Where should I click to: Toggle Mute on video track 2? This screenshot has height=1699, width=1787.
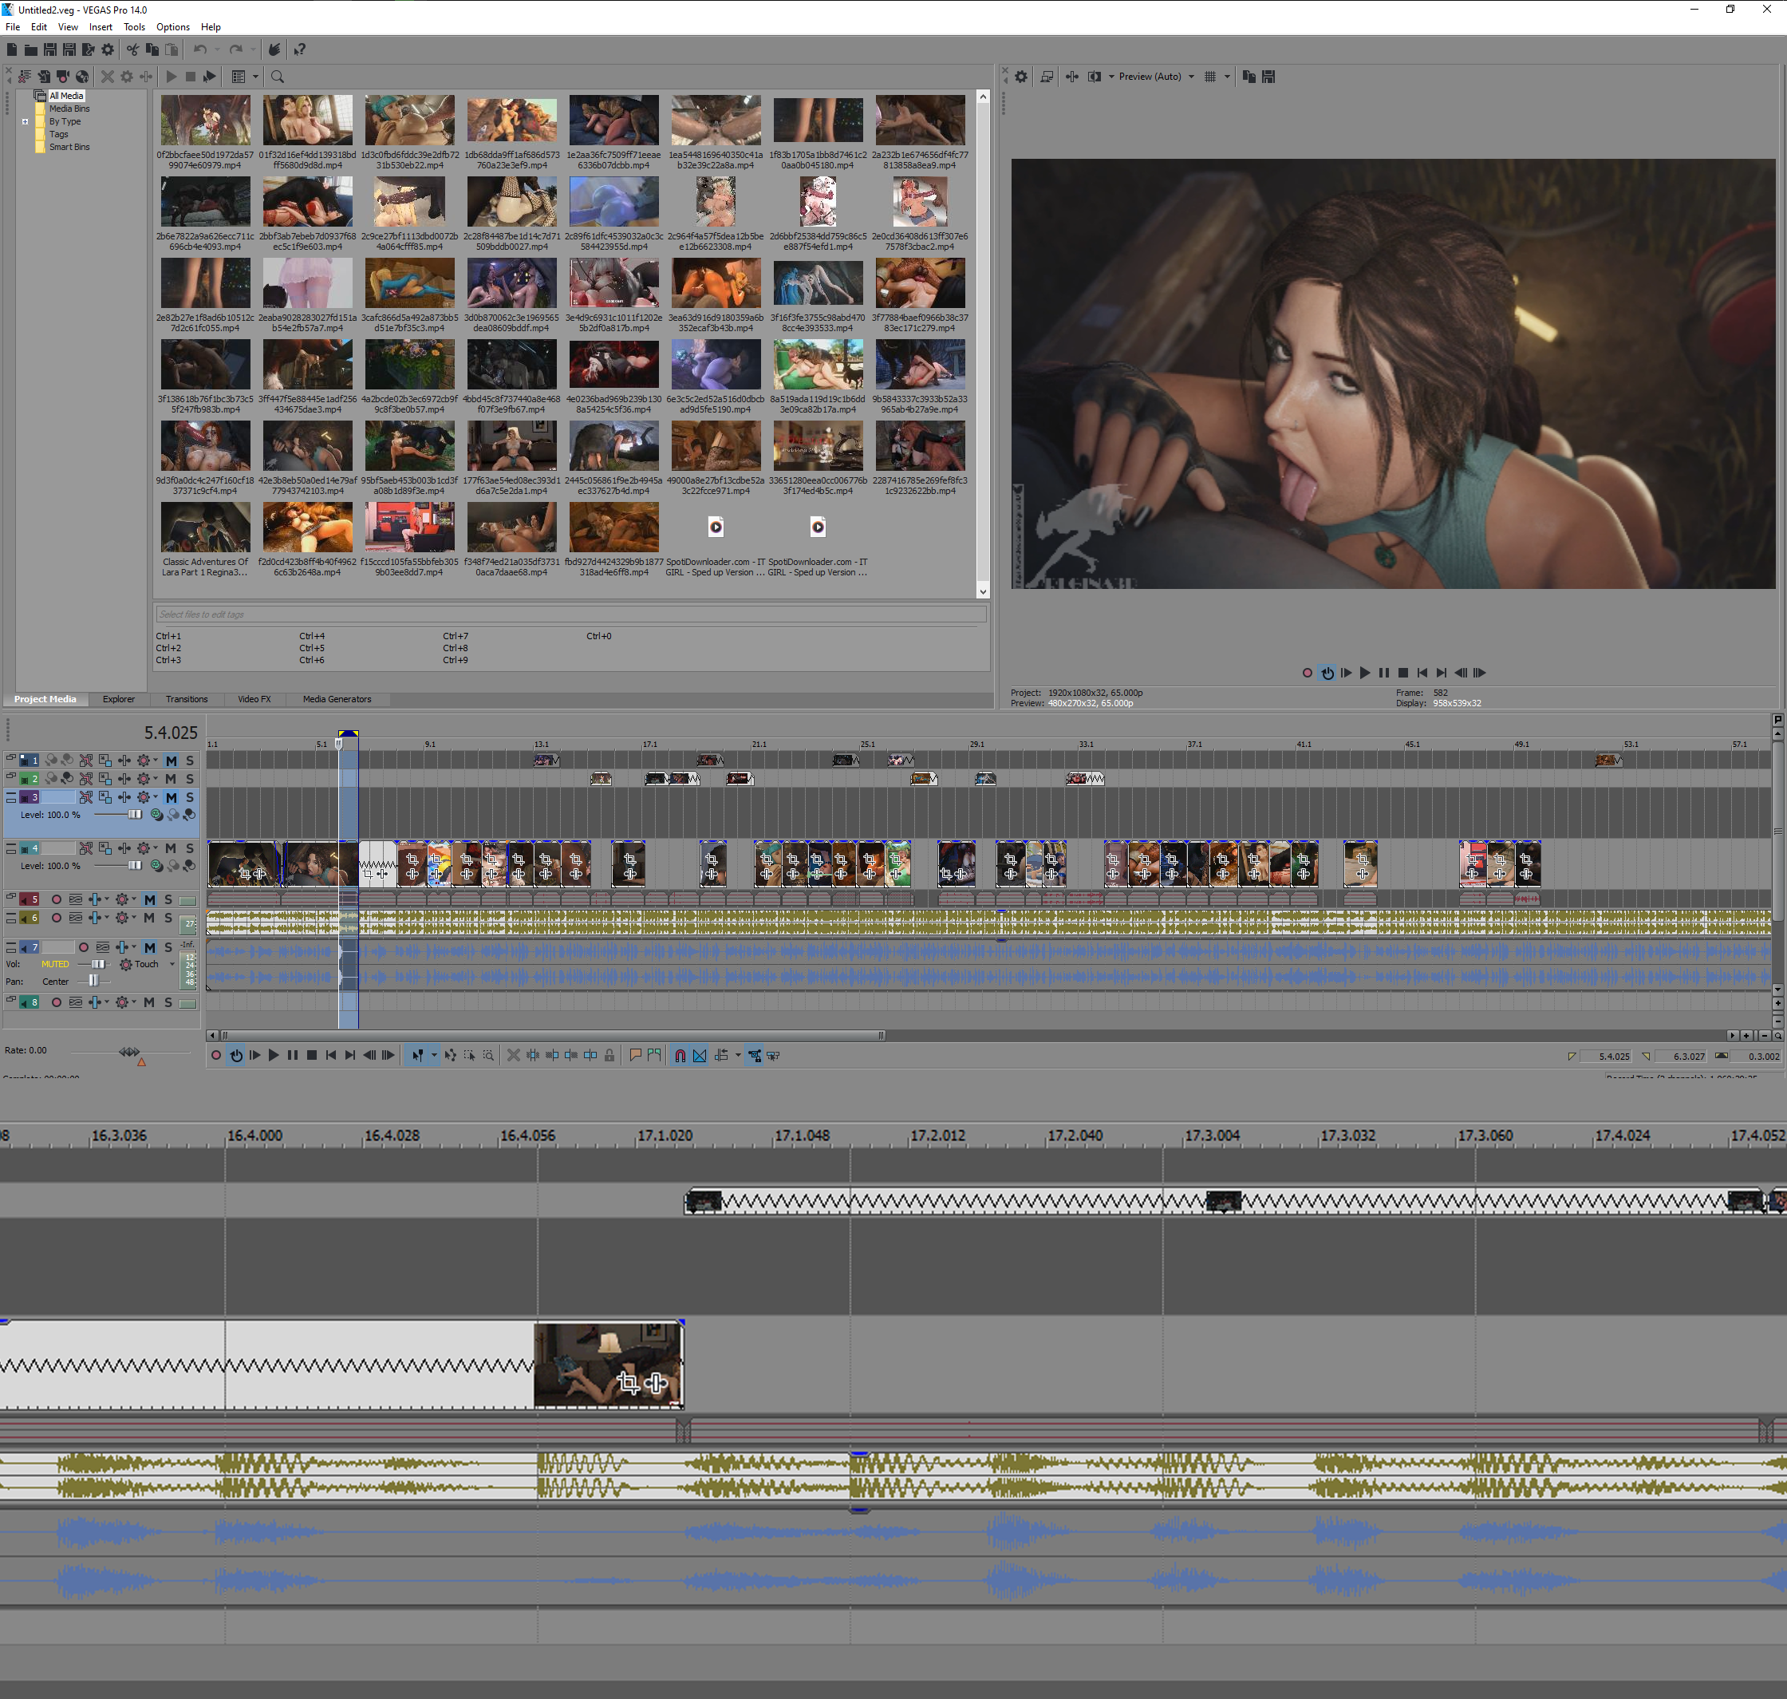point(170,779)
